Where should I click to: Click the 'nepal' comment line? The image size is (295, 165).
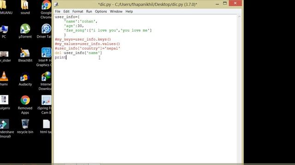click(88, 48)
